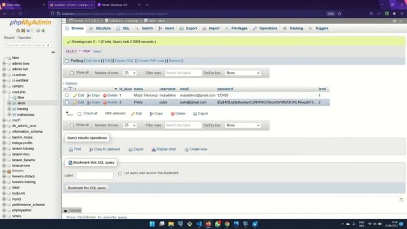Open WhatsApp from the taskbar
The width and height of the screenshot is (407, 229).
click(217, 224)
